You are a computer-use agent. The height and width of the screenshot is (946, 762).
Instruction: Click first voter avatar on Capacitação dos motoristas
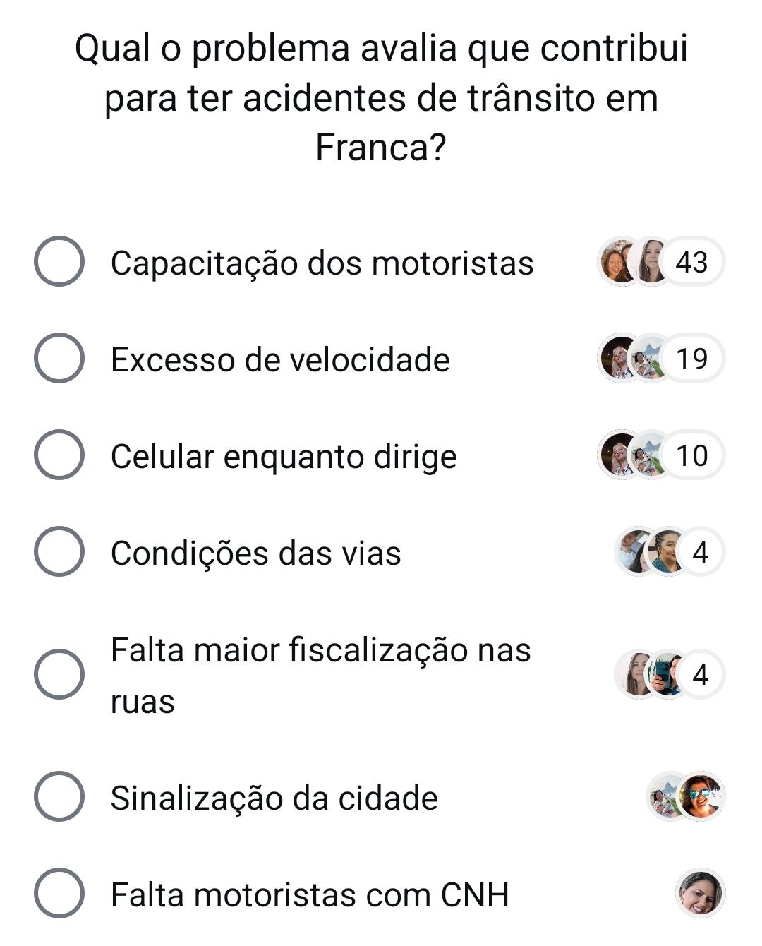[x=620, y=262]
